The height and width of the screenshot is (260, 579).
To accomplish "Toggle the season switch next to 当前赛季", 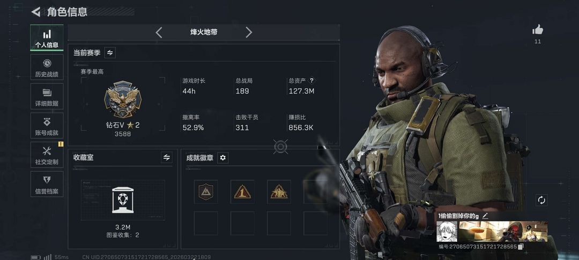I will tap(110, 52).
